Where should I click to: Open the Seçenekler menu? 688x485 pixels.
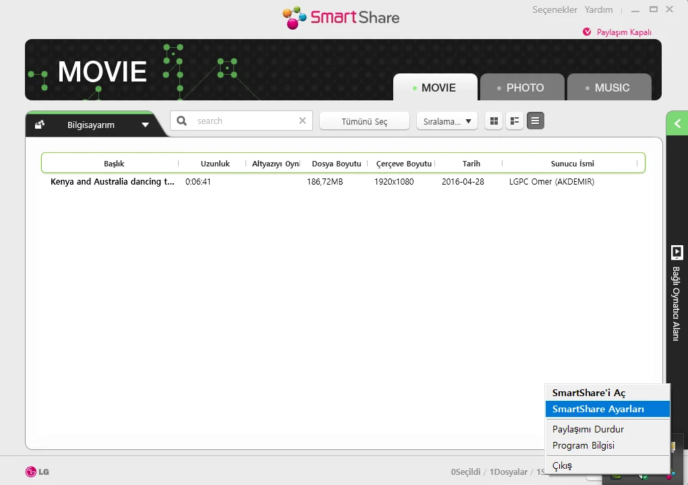[x=554, y=9]
